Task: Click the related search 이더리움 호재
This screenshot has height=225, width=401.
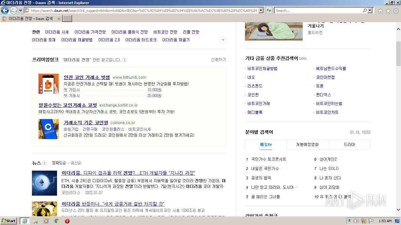Action: click(x=44, y=40)
